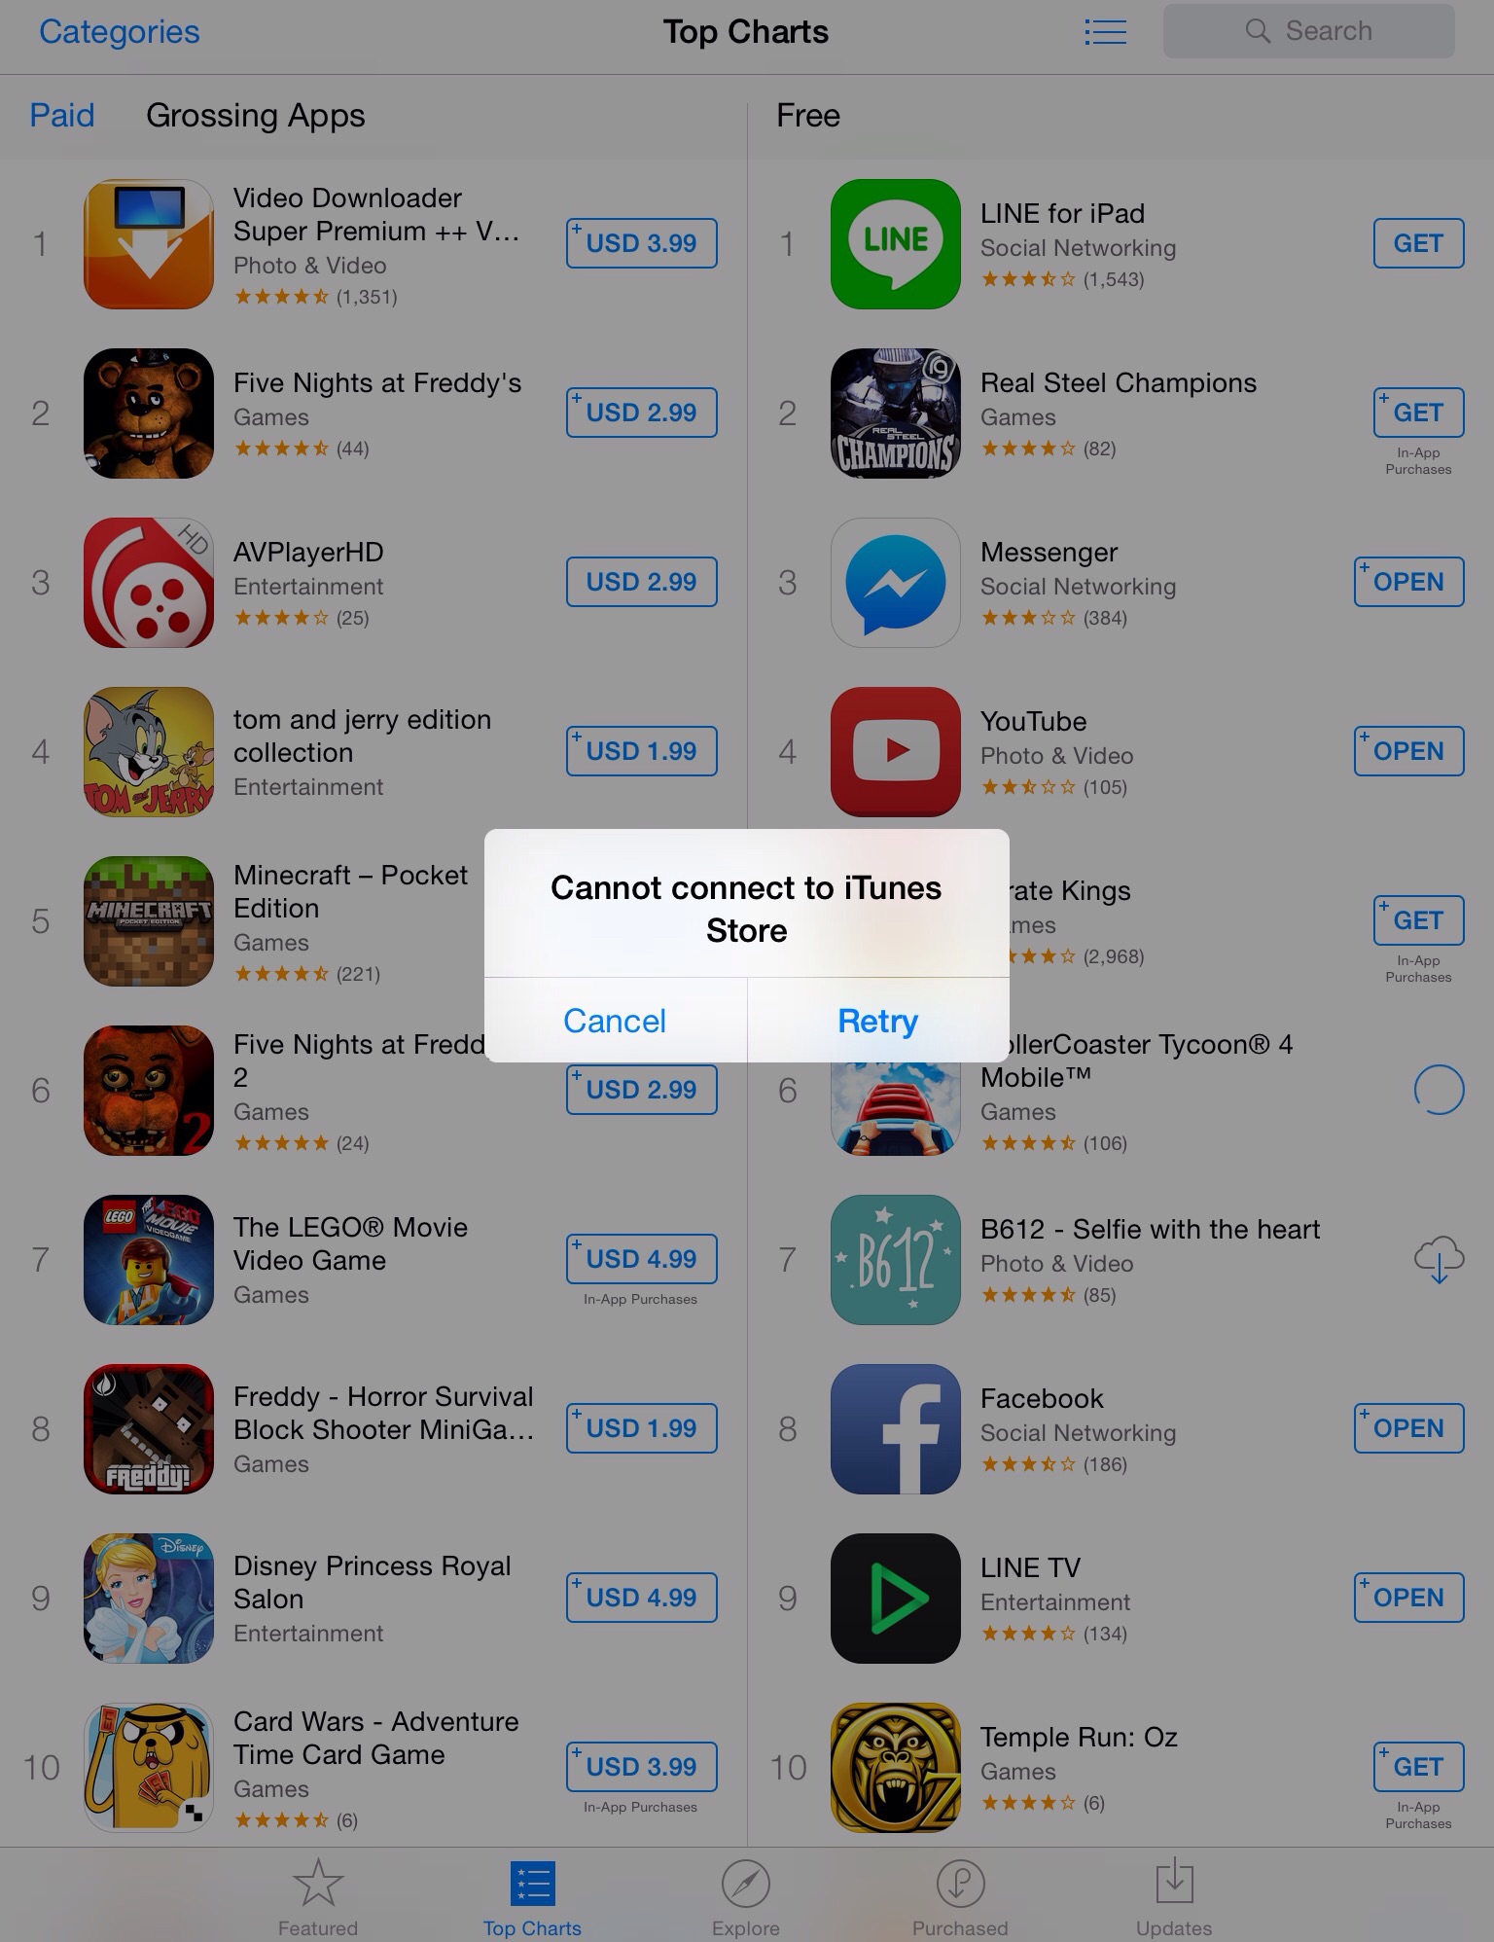The height and width of the screenshot is (1942, 1494).
Task: Select the Messenger app icon
Action: 896,583
